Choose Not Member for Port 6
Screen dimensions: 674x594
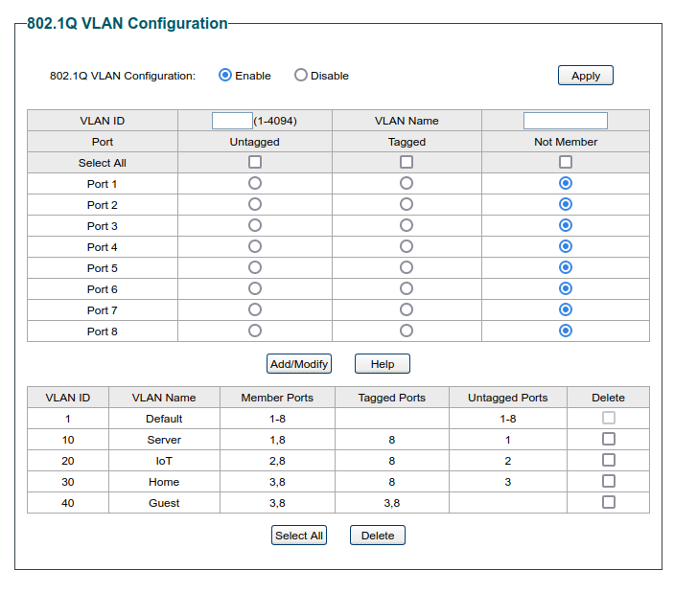(x=566, y=288)
